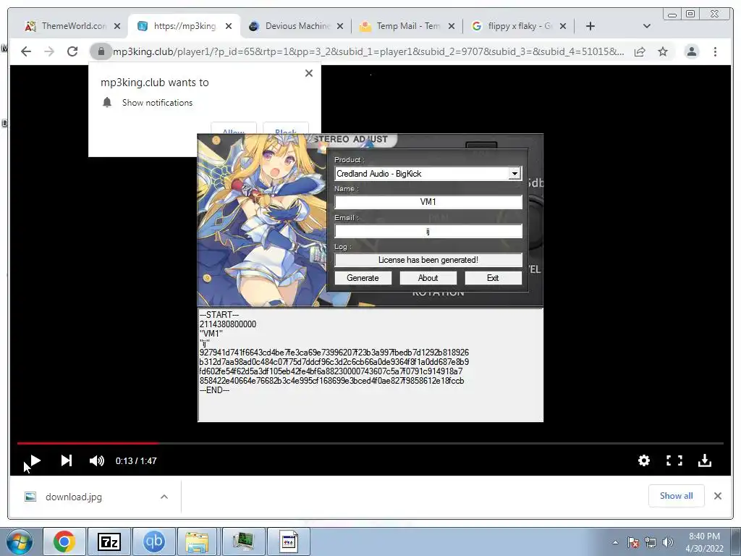The height and width of the screenshot is (556, 741).
Task: Click the address bar URL
Action: pyautogui.click(x=368, y=51)
